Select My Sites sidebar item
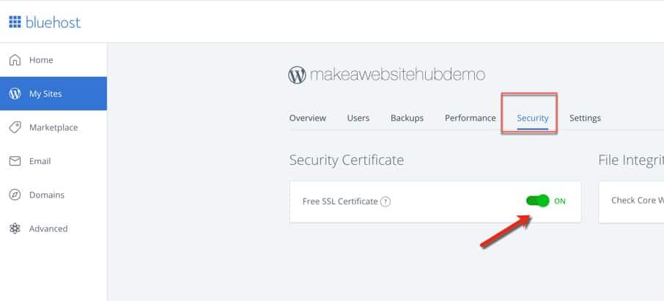The image size is (664, 301). [x=54, y=94]
